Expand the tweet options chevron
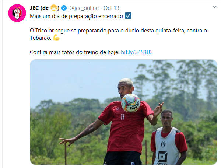 [214, 7]
